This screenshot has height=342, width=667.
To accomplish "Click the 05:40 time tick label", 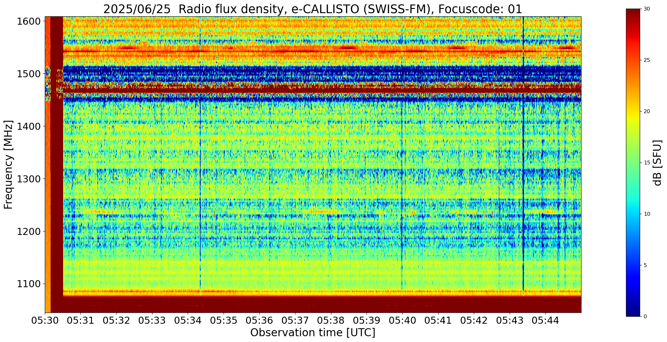I will 402,320.
